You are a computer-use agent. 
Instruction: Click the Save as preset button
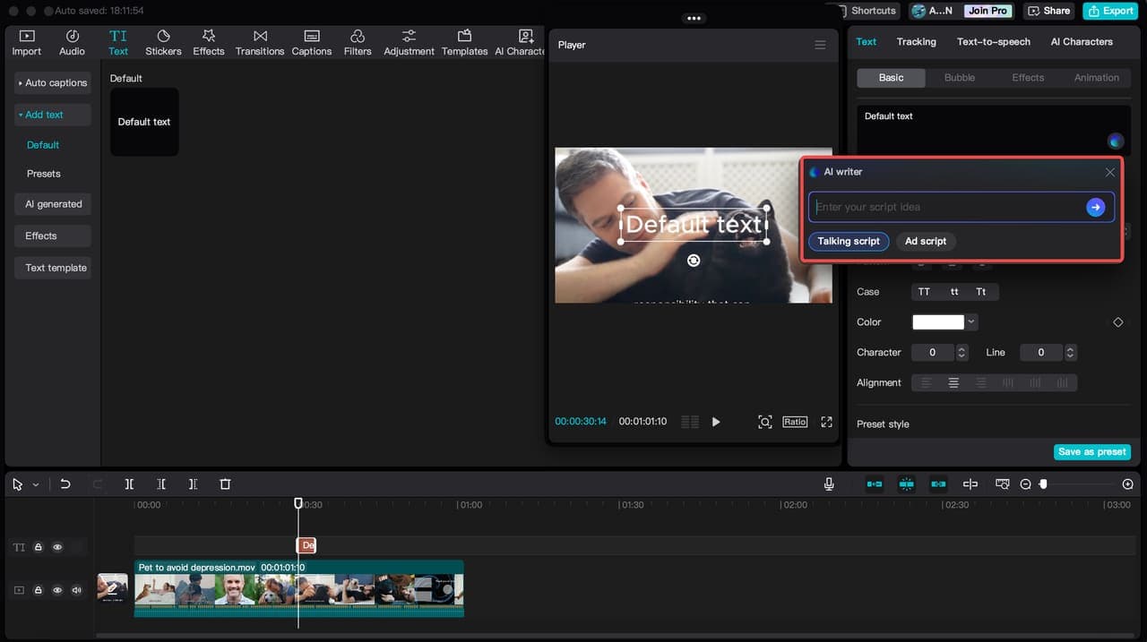1091,452
